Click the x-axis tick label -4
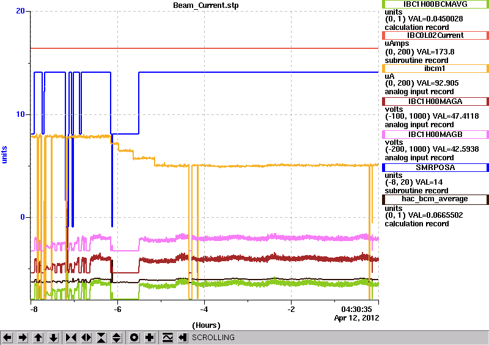The width and height of the screenshot is (489, 345). click(x=204, y=310)
